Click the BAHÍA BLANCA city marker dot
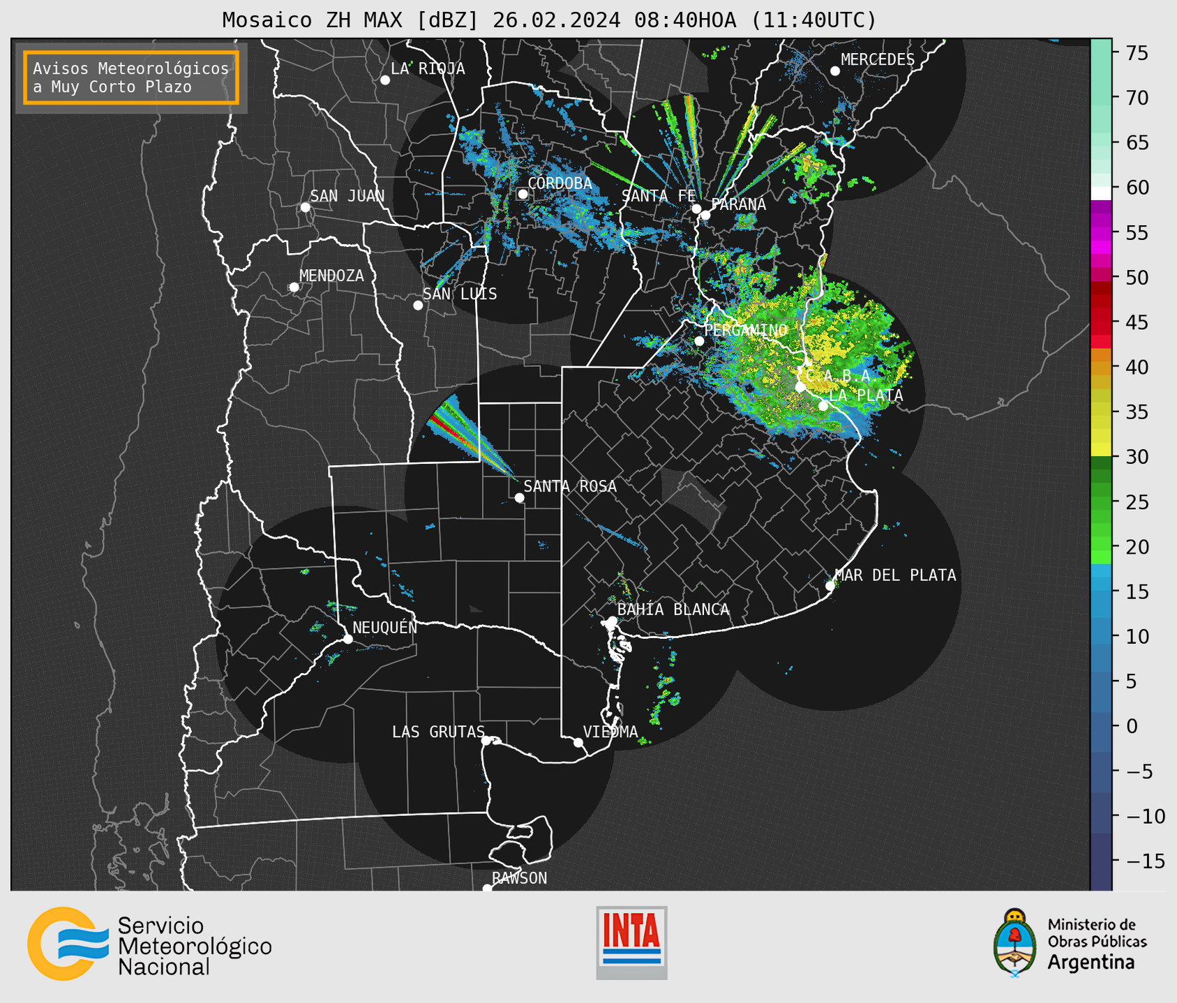Image resolution: width=1177 pixels, height=1003 pixels. (612, 621)
